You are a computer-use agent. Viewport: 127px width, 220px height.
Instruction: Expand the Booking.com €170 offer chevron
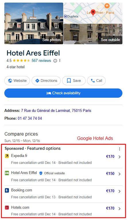point(120,191)
